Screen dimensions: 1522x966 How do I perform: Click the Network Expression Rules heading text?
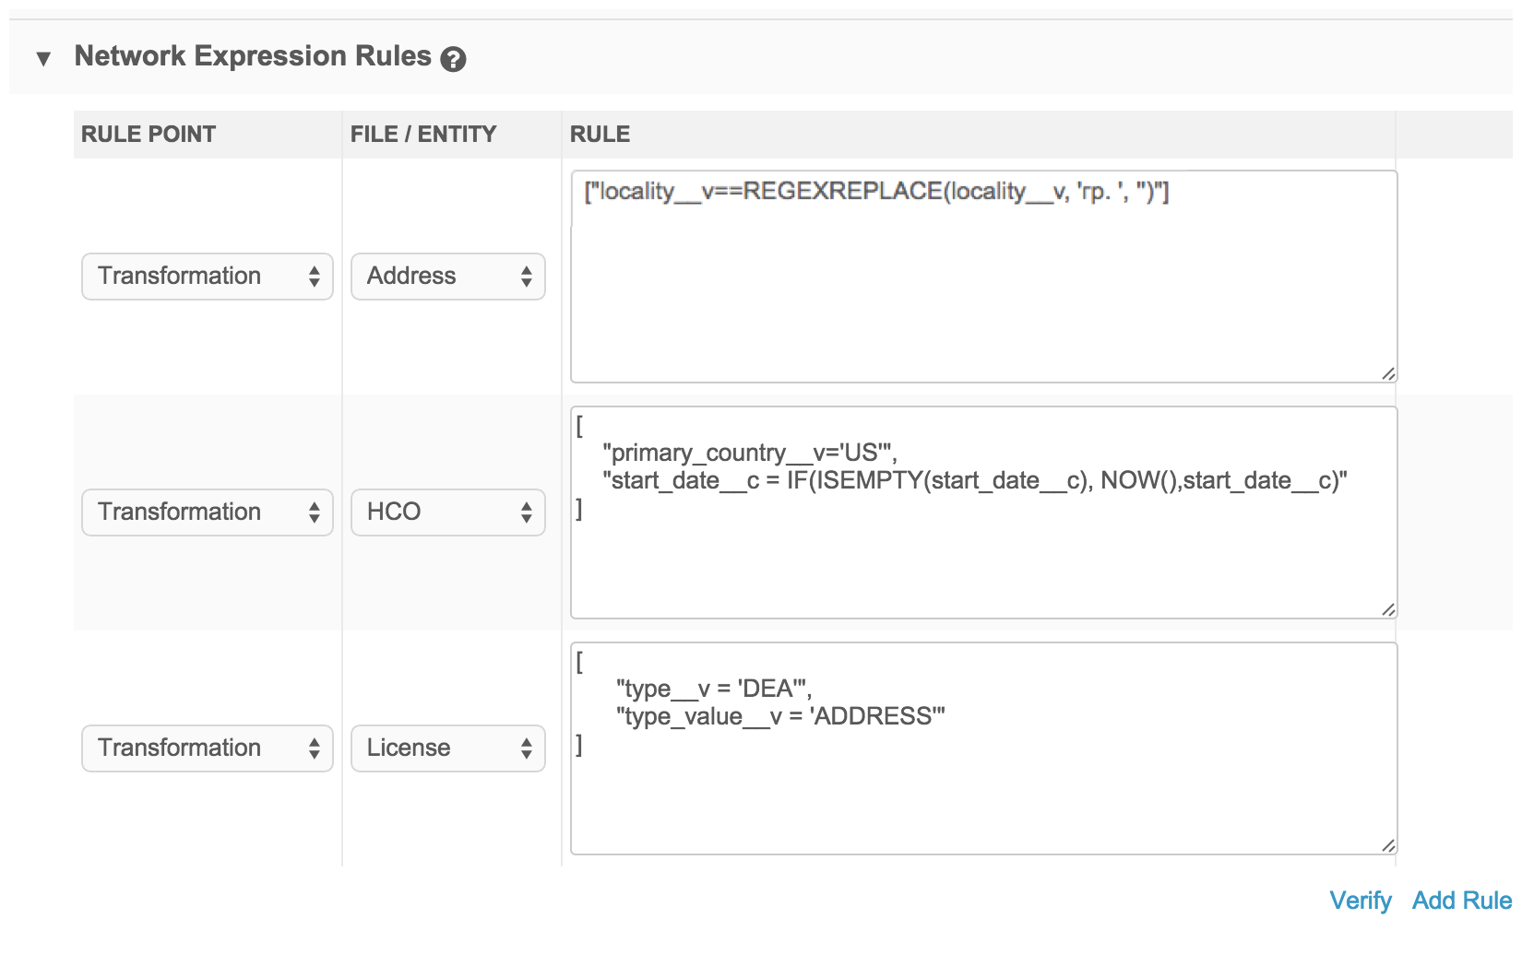[x=253, y=56]
